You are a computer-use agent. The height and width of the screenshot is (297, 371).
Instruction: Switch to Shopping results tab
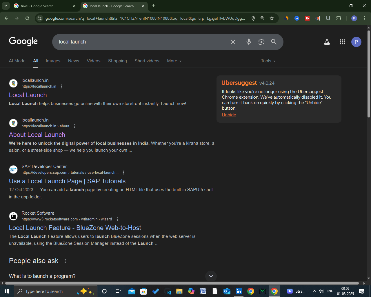pos(117,61)
